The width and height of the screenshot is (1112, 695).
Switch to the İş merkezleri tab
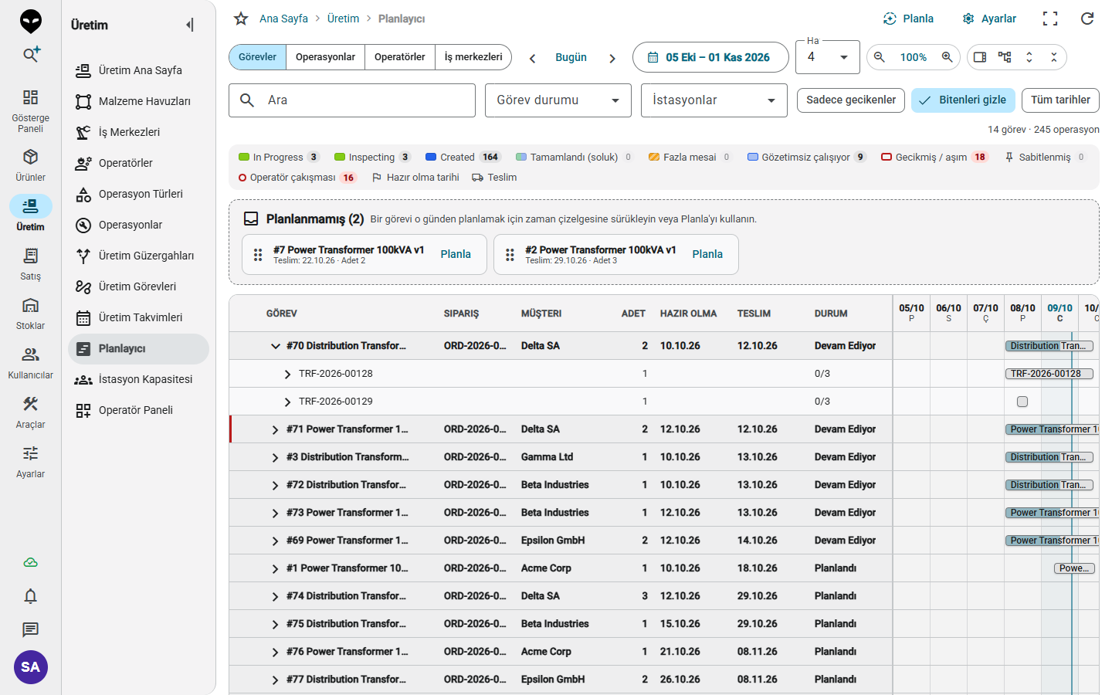[x=473, y=57]
